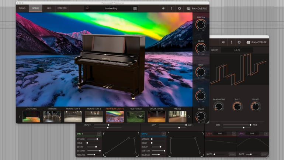Screen dimensions: 284x160
Task: Select the OLD FOREST space thumbnail
Action: click(x=136, y=116)
